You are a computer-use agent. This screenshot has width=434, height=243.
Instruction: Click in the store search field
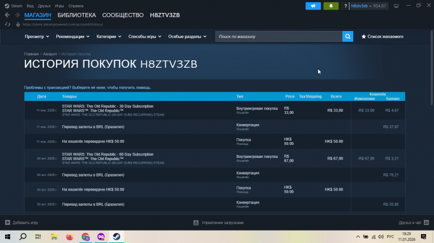279,37
